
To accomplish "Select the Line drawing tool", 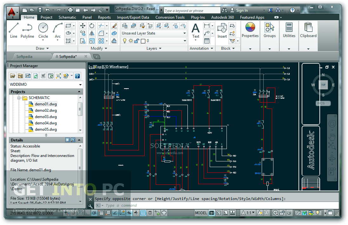I will tap(14, 31).
